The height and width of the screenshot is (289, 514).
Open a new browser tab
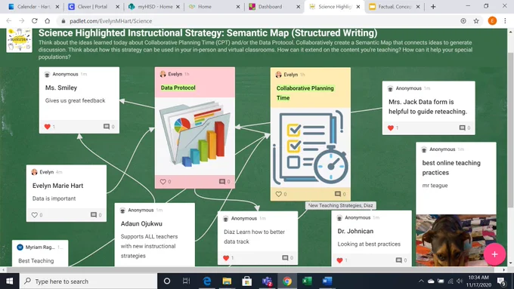(433, 7)
